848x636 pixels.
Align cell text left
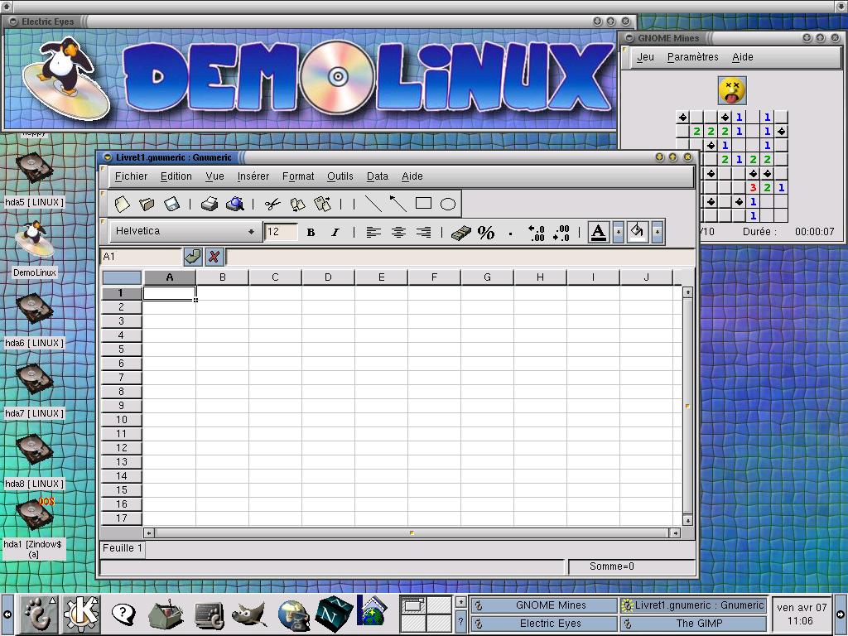pos(373,232)
